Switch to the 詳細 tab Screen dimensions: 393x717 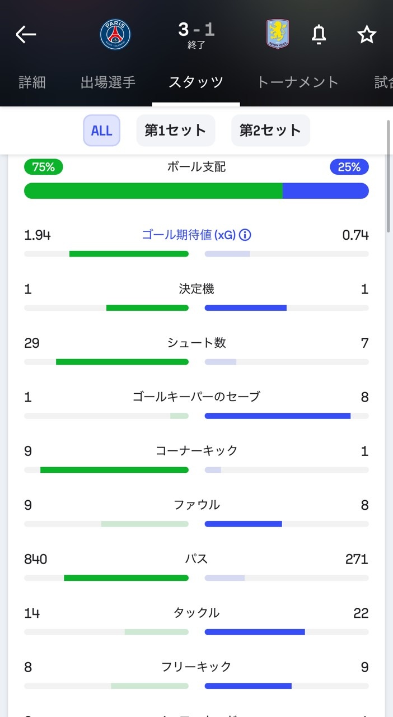[x=32, y=82]
